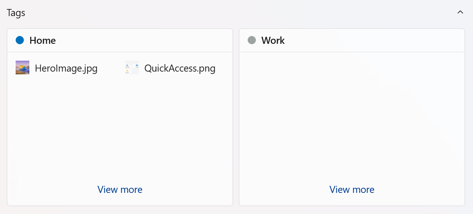Viewport: 473px width, 214px height.
Task: Click the blue Home tag color dot
Action: (x=20, y=40)
